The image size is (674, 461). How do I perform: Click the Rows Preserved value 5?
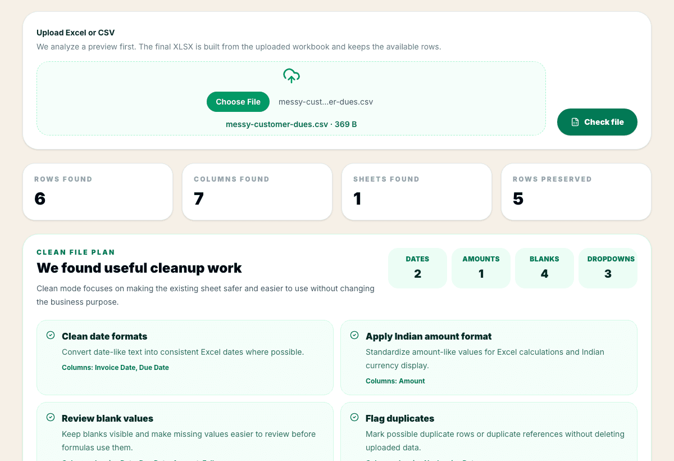(518, 198)
